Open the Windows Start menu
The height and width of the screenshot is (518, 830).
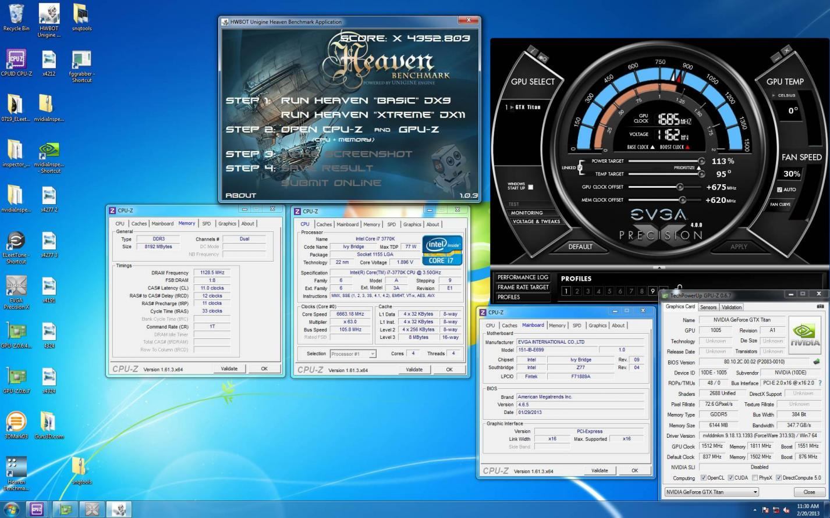point(11,509)
